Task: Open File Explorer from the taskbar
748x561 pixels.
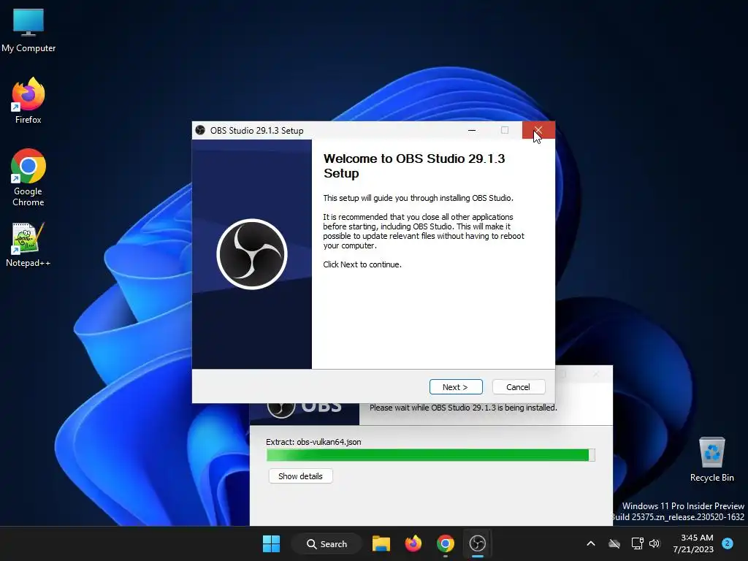Action: click(x=381, y=543)
